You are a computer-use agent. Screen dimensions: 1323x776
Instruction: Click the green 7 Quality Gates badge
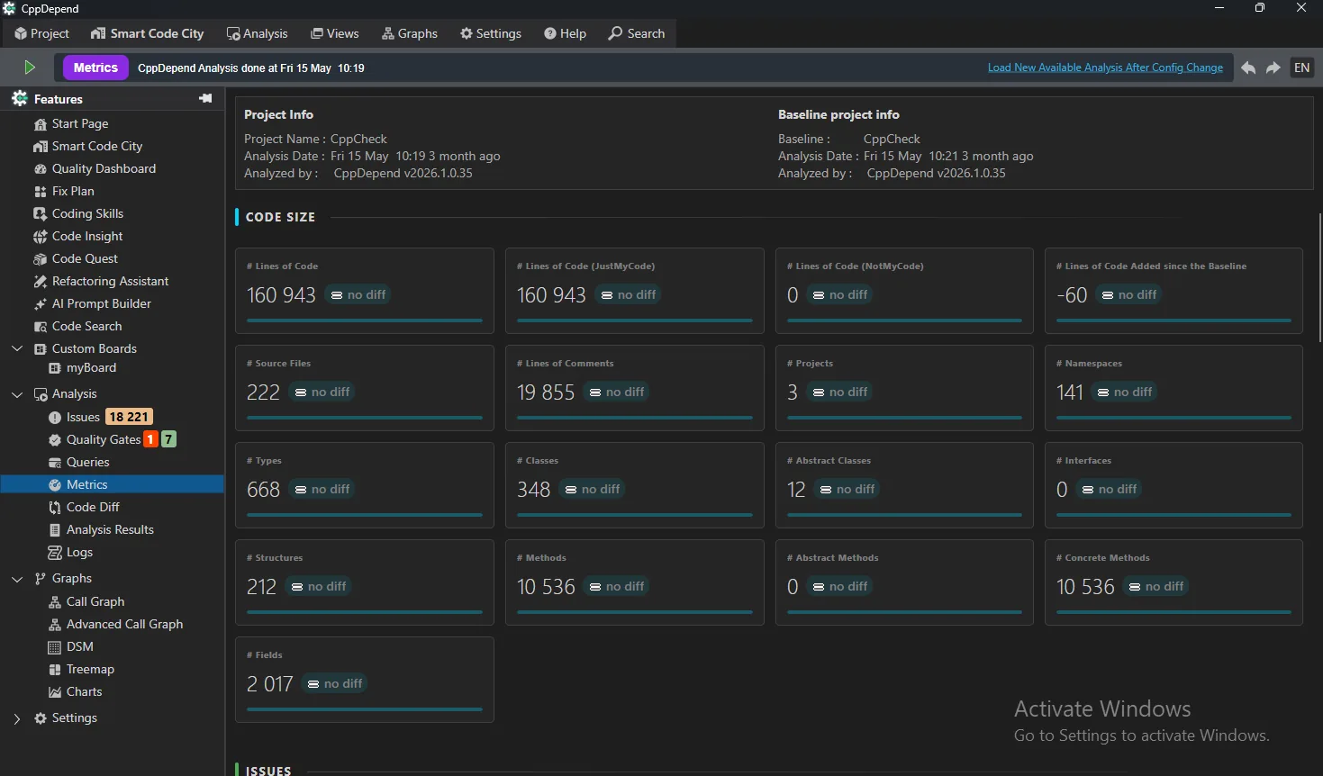pyautogui.click(x=168, y=439)
